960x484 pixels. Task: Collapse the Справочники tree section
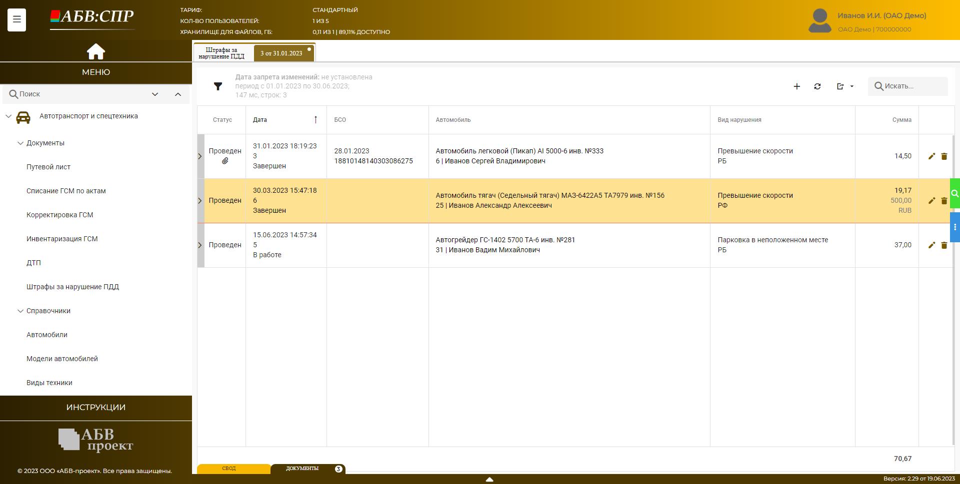(20, 311)
